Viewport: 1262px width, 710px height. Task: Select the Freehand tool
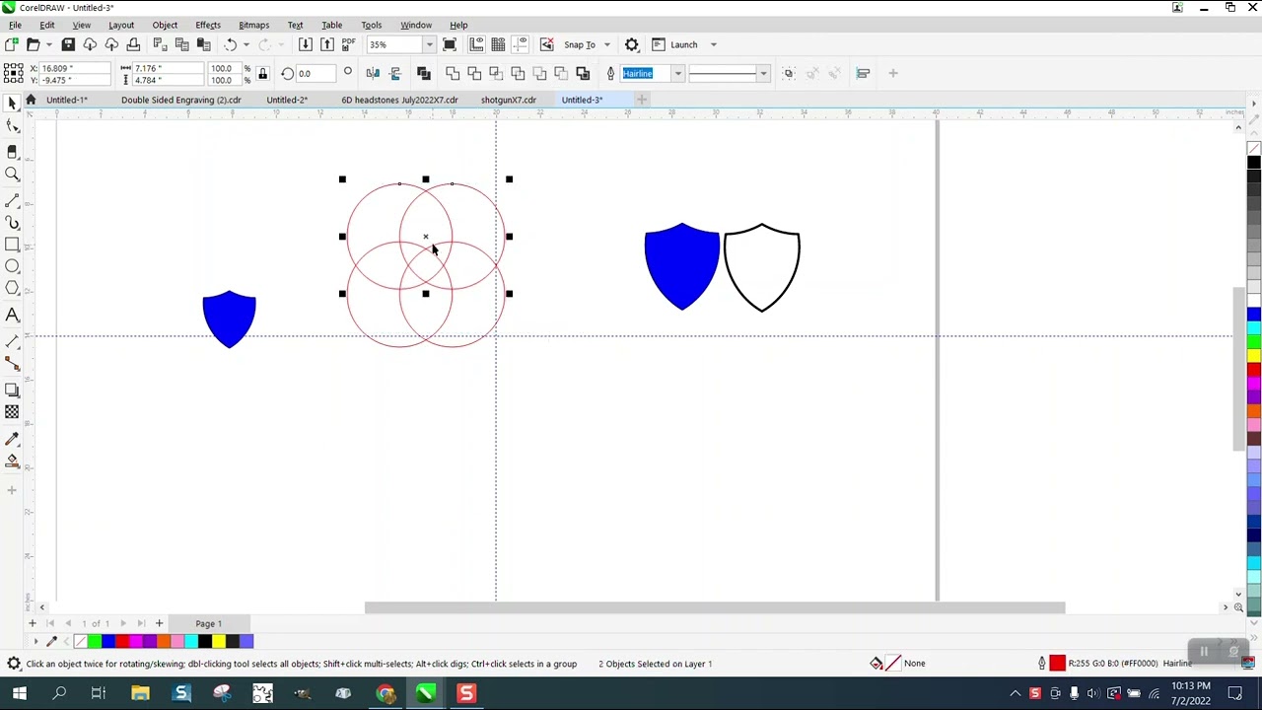click(12, 200)
